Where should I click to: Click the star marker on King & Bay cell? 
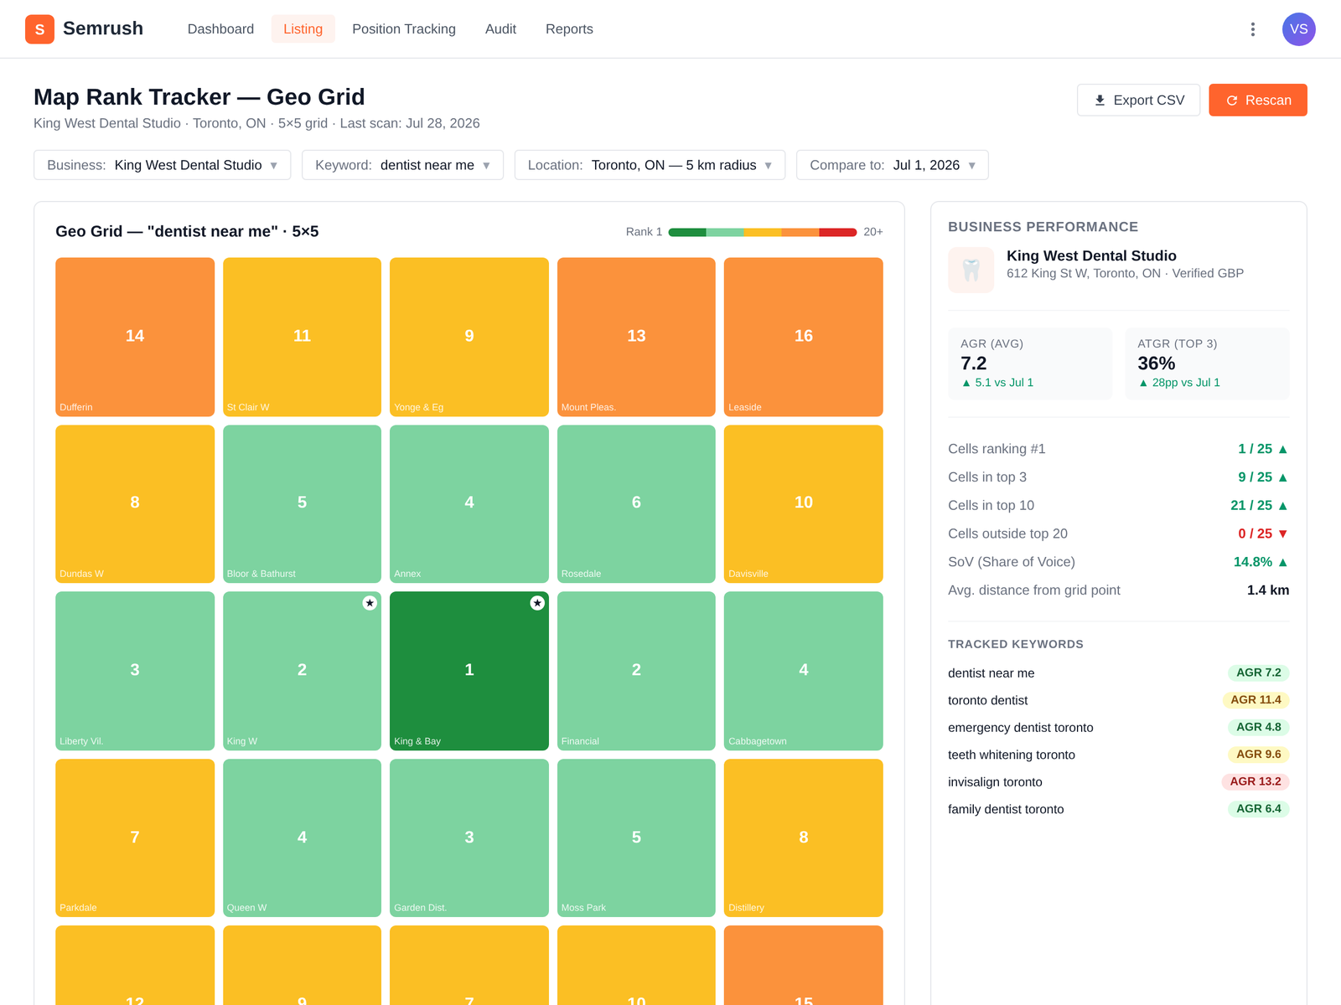[537, 603]
